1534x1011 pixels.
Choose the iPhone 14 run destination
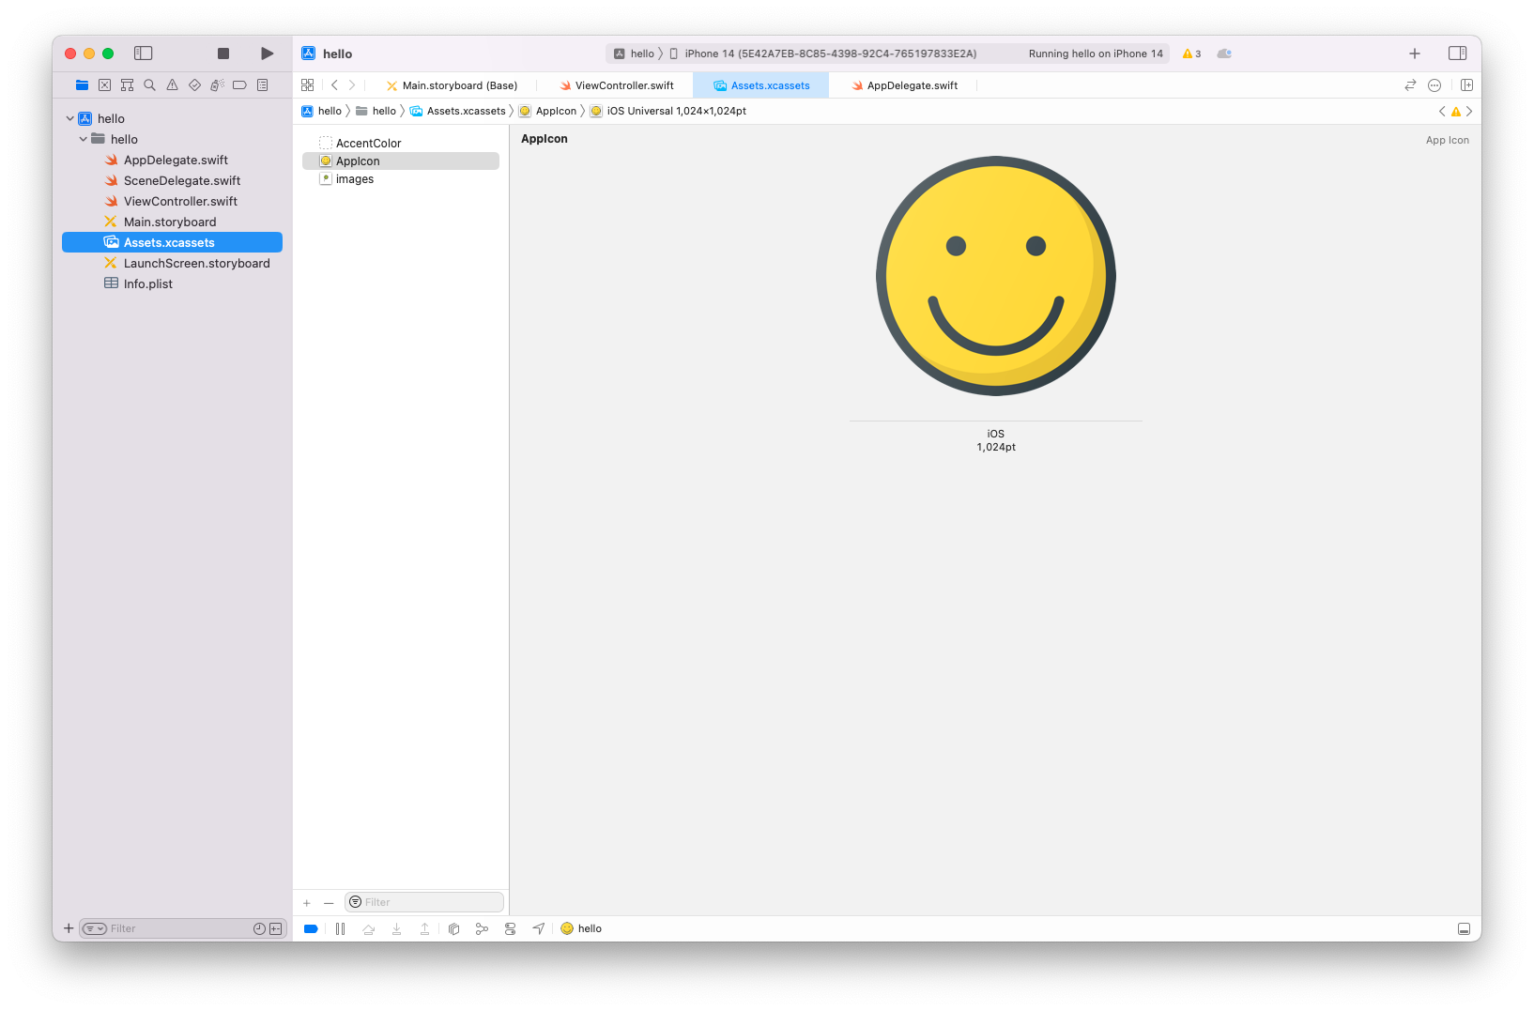tap(823, 54)
